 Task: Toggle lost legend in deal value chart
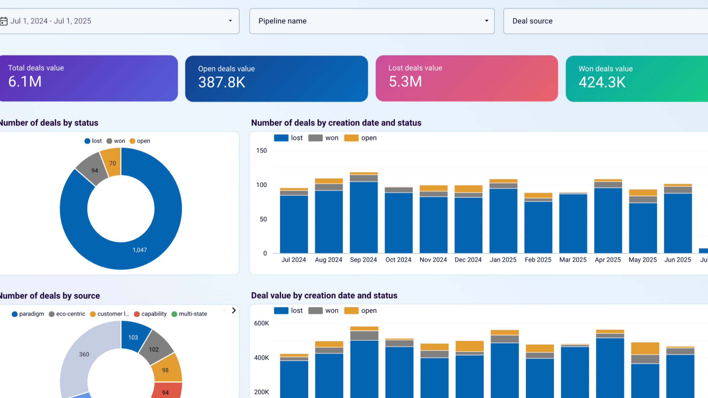(288, 311)
